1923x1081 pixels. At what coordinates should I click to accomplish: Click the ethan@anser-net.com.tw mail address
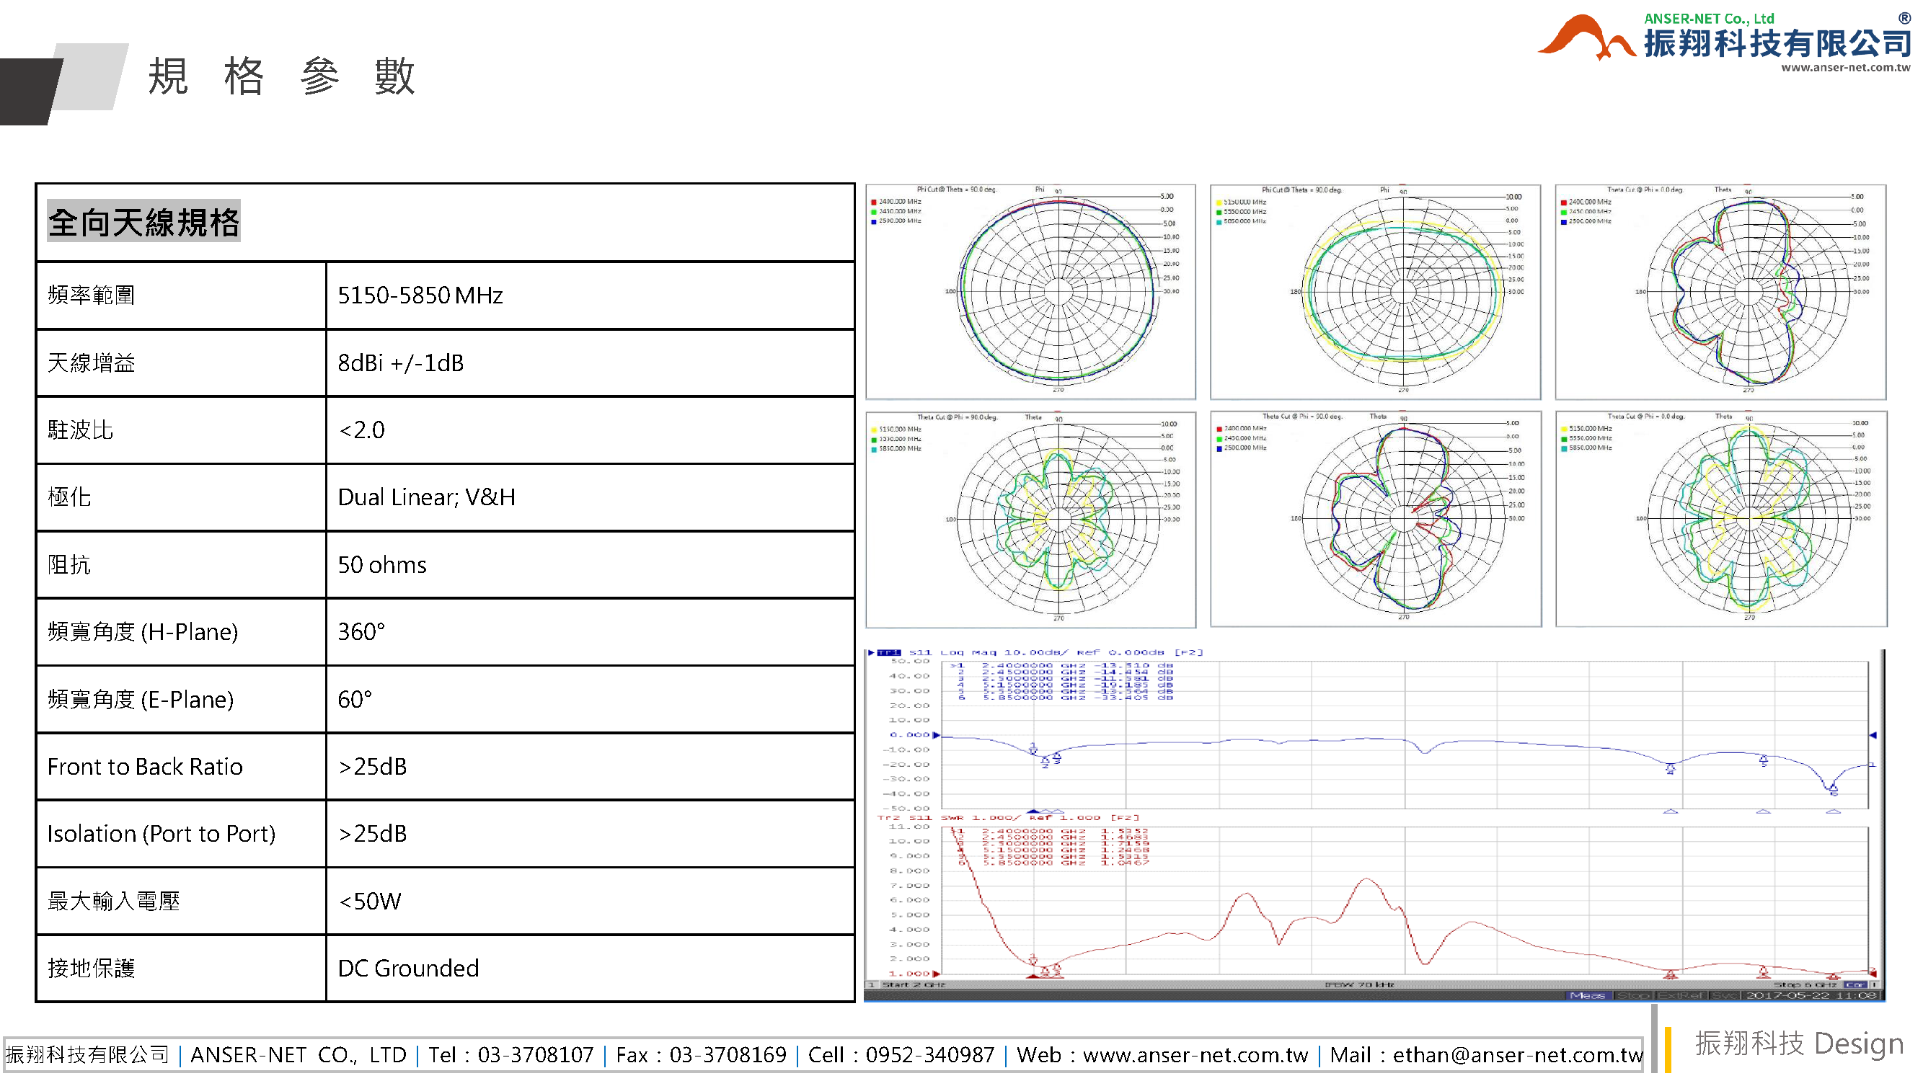tap(1517, 1056)
